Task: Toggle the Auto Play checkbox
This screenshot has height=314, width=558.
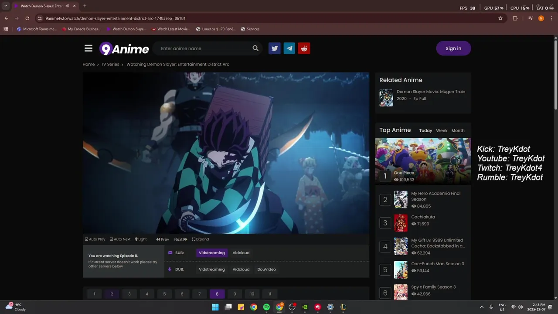Action: pos(95,239)
